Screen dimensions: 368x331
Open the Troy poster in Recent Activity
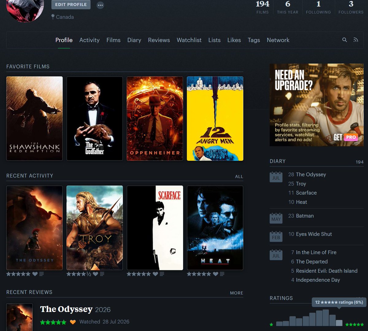[x=95, y=228]
